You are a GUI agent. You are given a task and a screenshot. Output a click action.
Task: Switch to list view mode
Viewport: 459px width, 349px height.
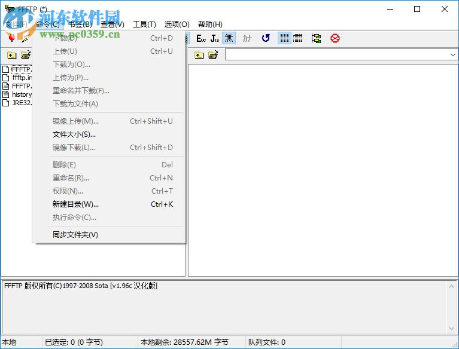(x=284, y=38)
